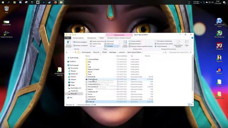Open Firefox from the taskbar
228x128 pixels.
click(55, 2)
